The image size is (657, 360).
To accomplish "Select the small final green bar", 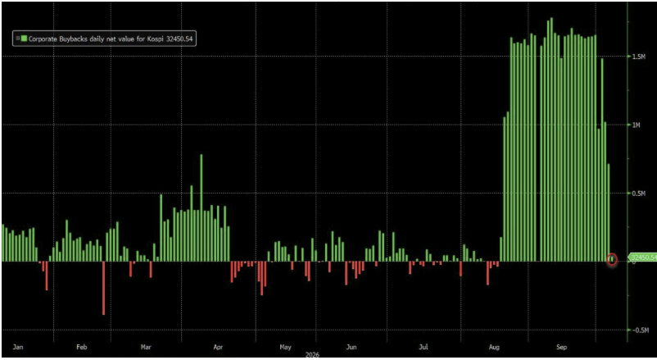I will 612,260.
